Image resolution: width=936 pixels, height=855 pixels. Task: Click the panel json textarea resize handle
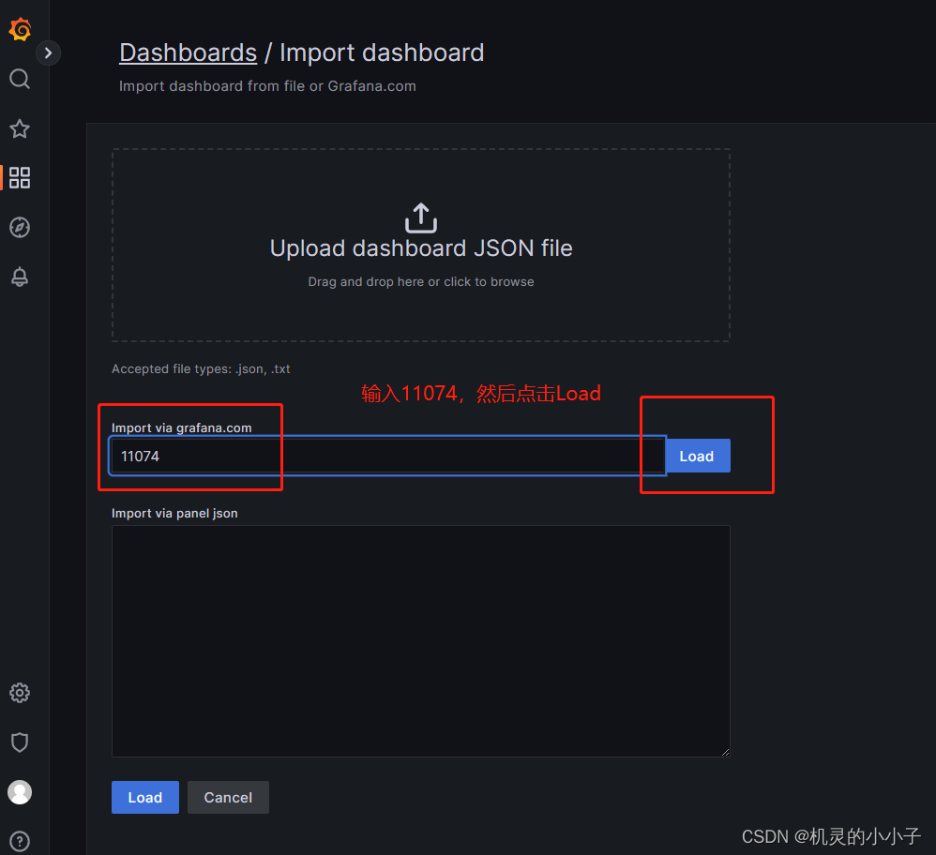click(x=725, y=753)
